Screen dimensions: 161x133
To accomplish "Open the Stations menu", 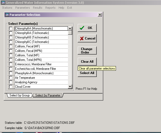I will click(7, 8).
